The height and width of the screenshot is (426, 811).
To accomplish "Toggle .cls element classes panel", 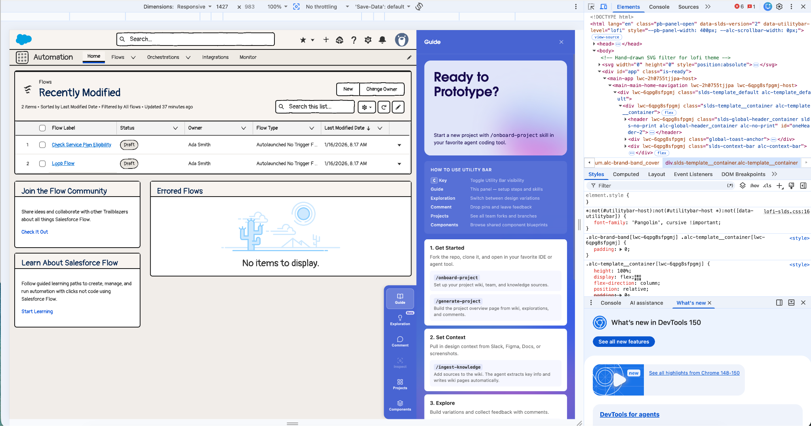I will [x=767, y=186].
